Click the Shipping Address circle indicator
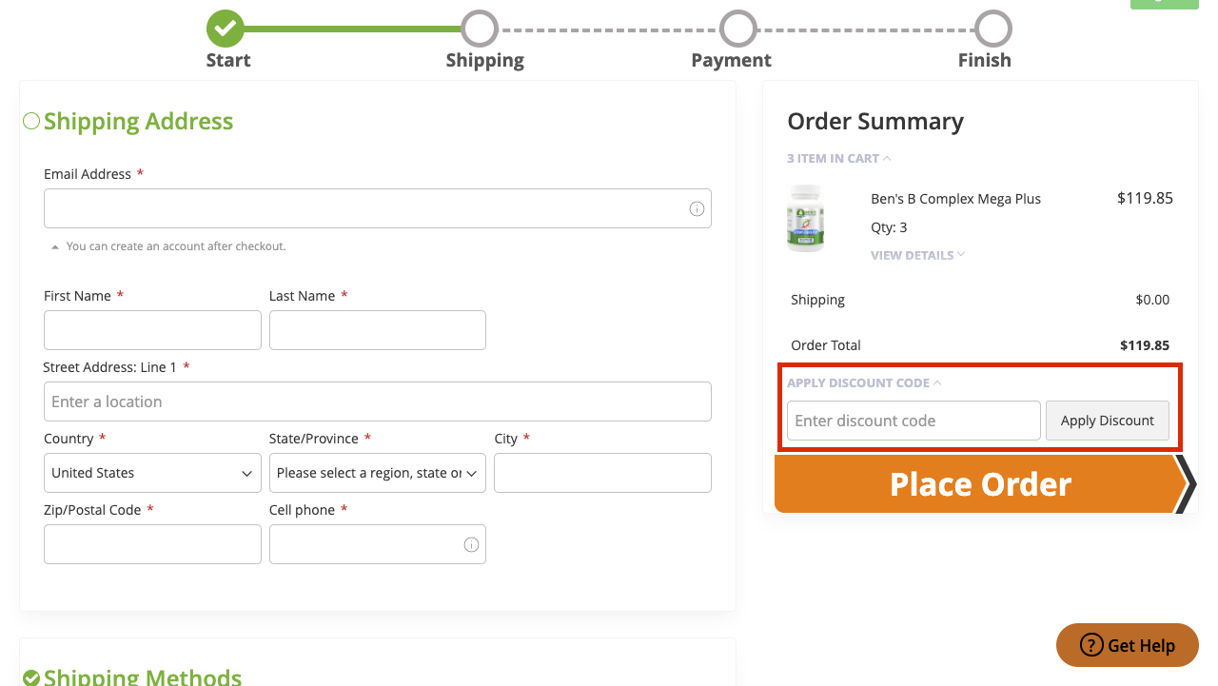Image resolution: width=1218 pixels, height=686 pixels. [x=31, y=121]
